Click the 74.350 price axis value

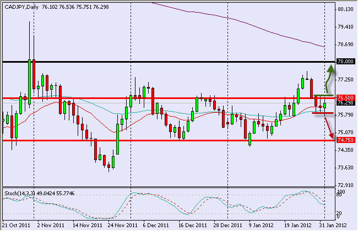tap(345, 150)
